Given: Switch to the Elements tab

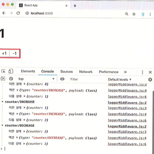Looking at the screenshot, I should pyautogui.click(x=28, y=71).
